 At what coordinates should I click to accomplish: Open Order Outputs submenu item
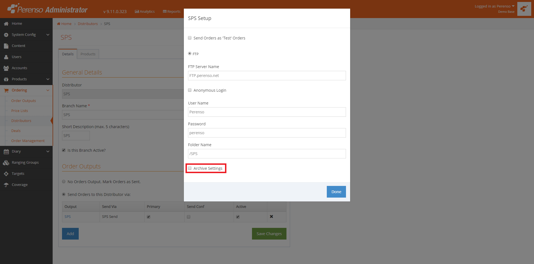pos(24,101)
